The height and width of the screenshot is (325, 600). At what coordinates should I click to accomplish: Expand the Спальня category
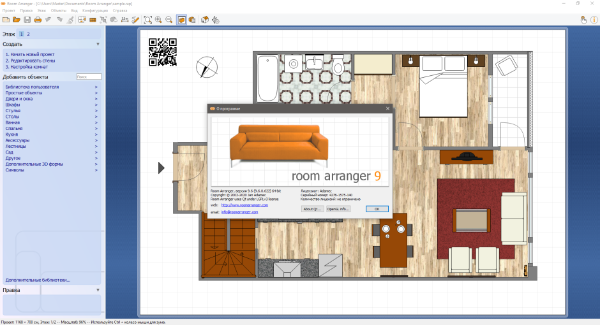point(51,129)
